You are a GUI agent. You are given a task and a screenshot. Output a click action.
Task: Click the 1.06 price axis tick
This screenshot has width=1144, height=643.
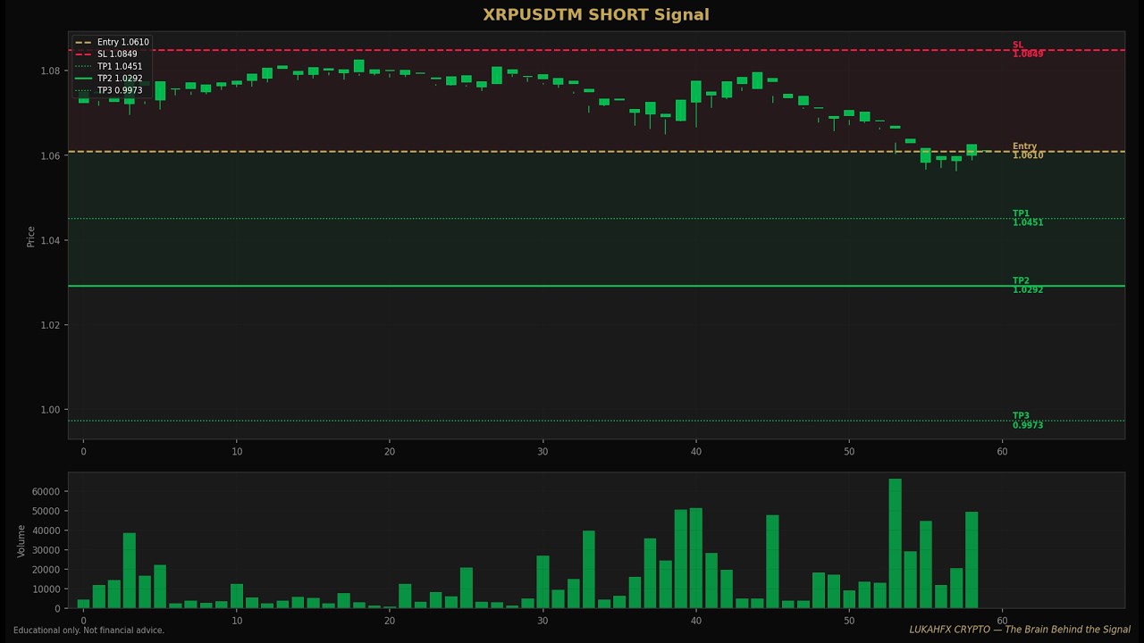click(50, 155)
